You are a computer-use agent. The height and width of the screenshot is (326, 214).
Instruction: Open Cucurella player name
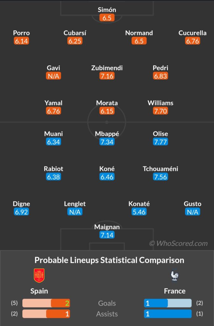[192, 33]
